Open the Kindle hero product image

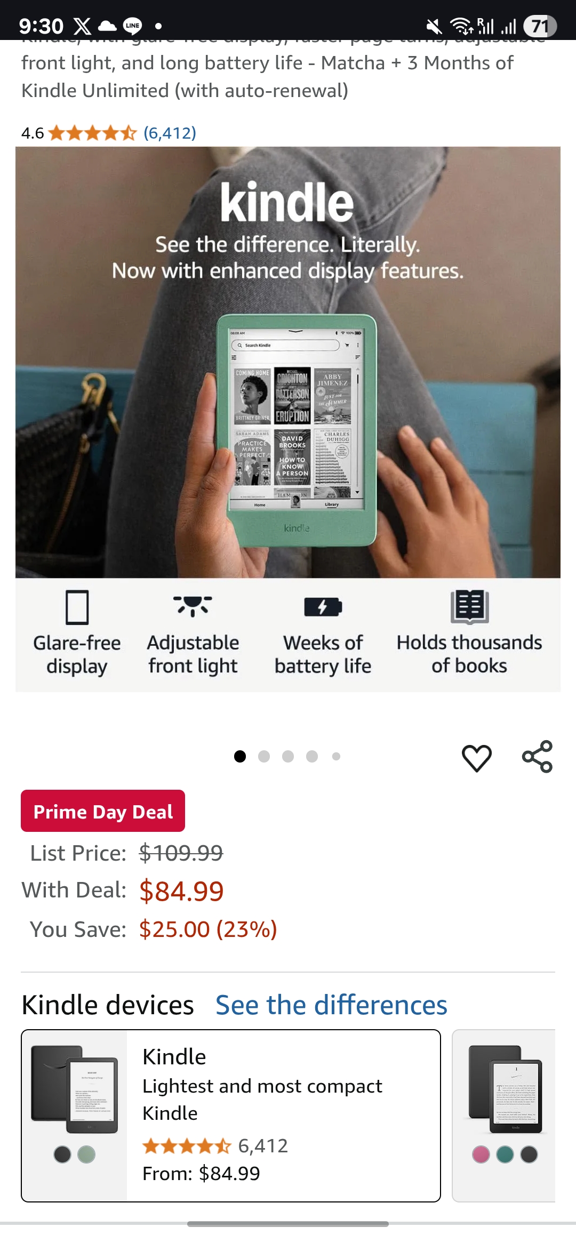click(288, 363)
